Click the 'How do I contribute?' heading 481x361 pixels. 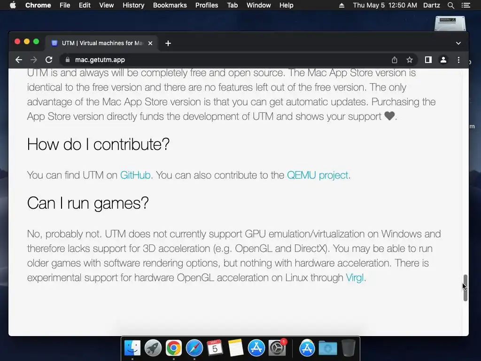98,144
